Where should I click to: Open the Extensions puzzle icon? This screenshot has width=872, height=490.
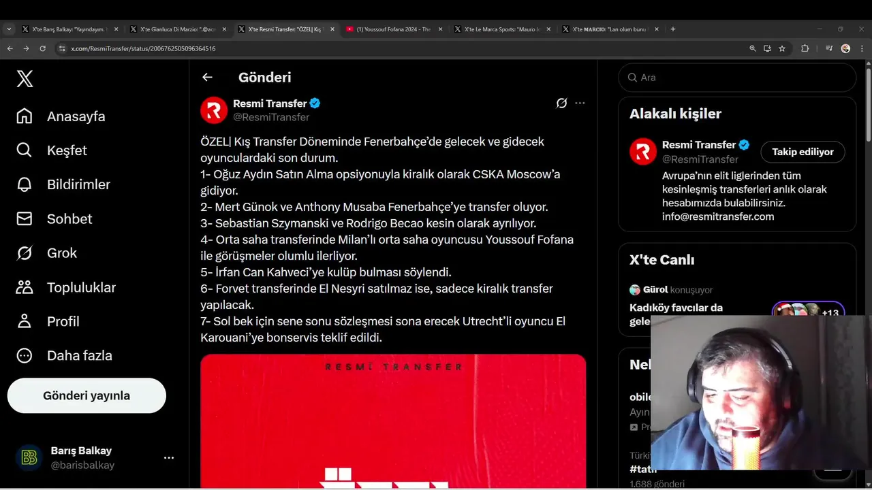click(805, 48)
